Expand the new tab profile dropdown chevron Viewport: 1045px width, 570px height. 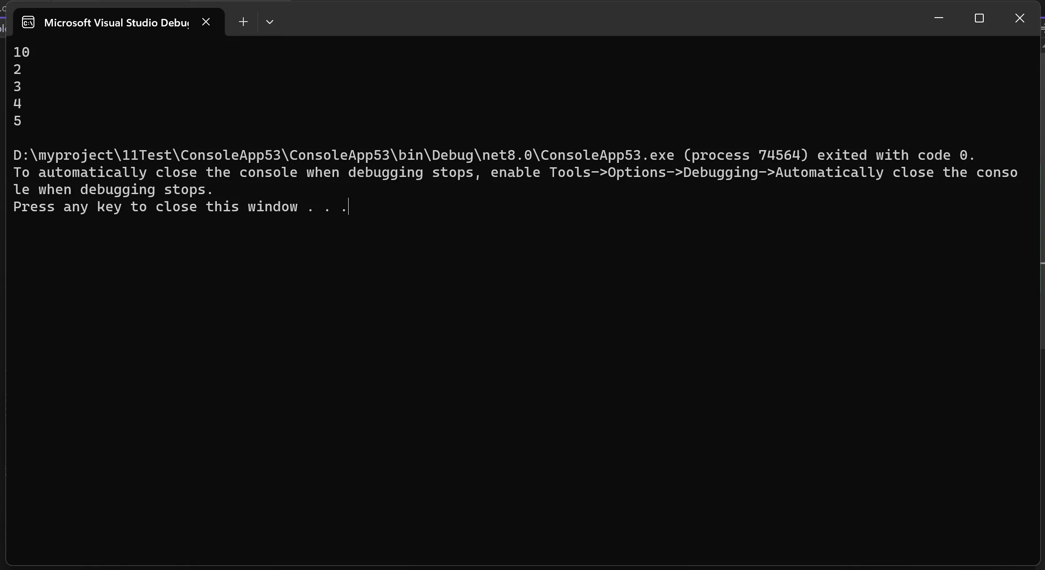[270, 22]
